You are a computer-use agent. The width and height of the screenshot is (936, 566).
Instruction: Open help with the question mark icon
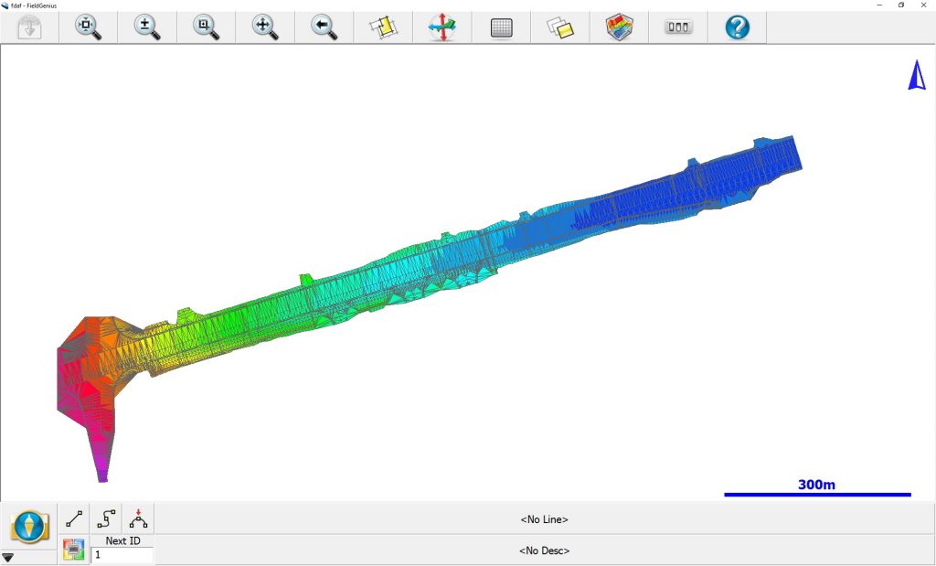tap(737, 27)
